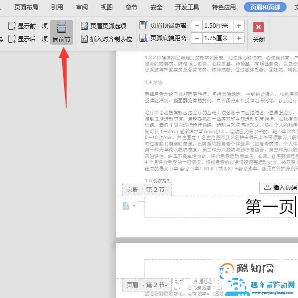Click the 插入页码 button
The height and width of the screenshot is (298, 298).
279,188
